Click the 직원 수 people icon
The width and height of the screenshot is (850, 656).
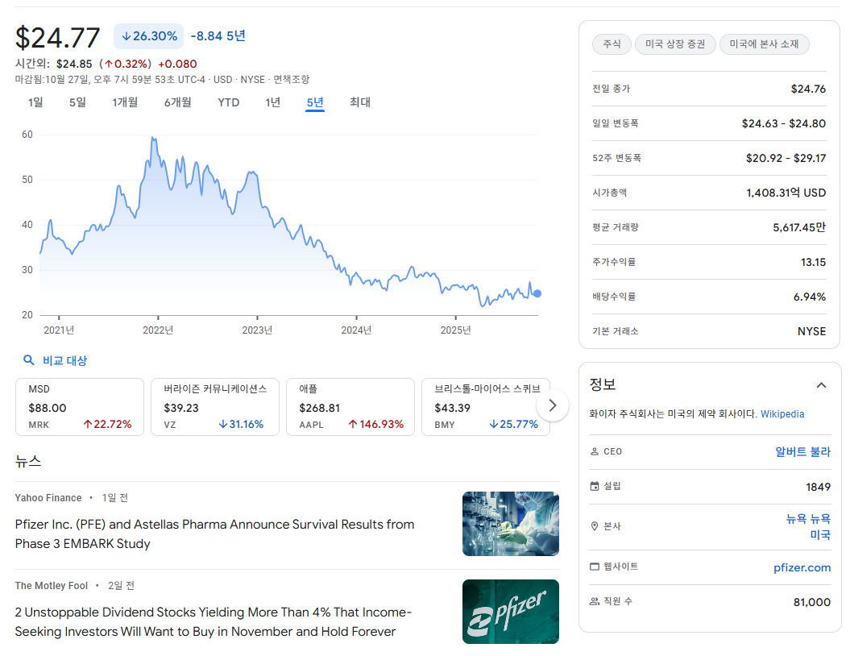[594, 601]
